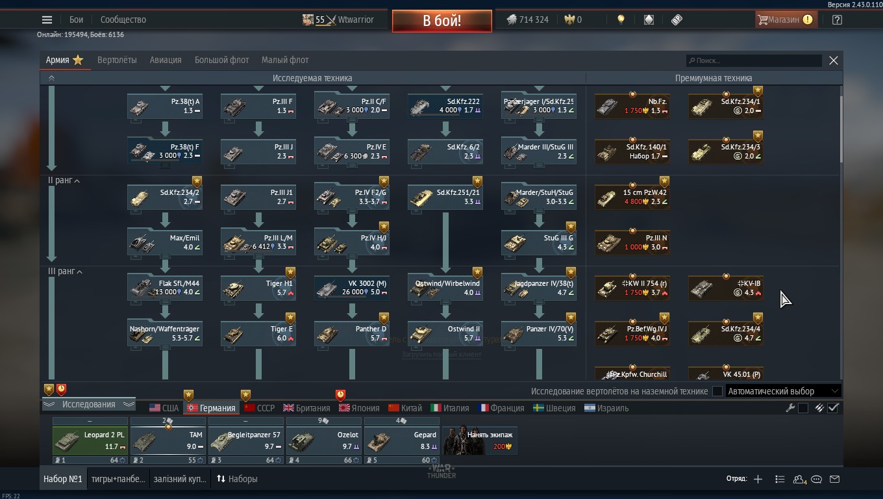The height and width of the screenshot is (499, 883).
Task: Switch to preset тигры+панбе...
Action: [118, 479]
